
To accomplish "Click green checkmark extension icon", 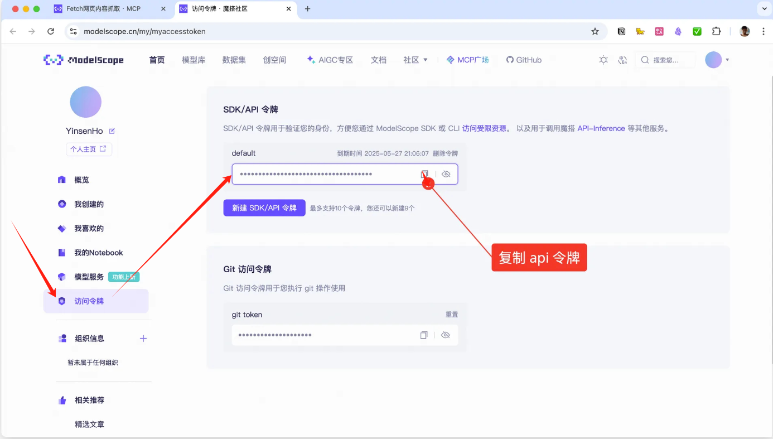I will (x=697, y=31).
